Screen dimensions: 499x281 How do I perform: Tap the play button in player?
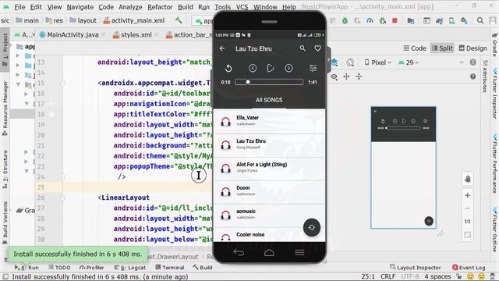pyautogui.click(x=271, y=68)
